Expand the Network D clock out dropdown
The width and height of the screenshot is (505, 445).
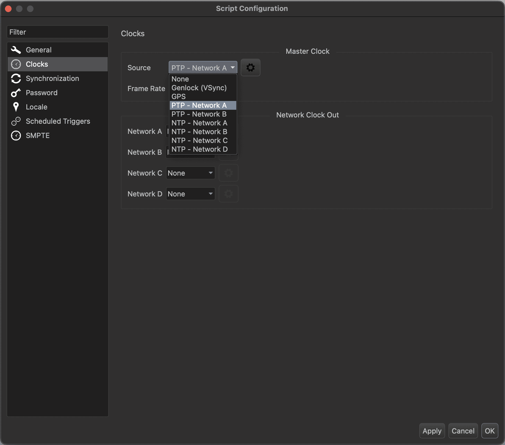190,194
